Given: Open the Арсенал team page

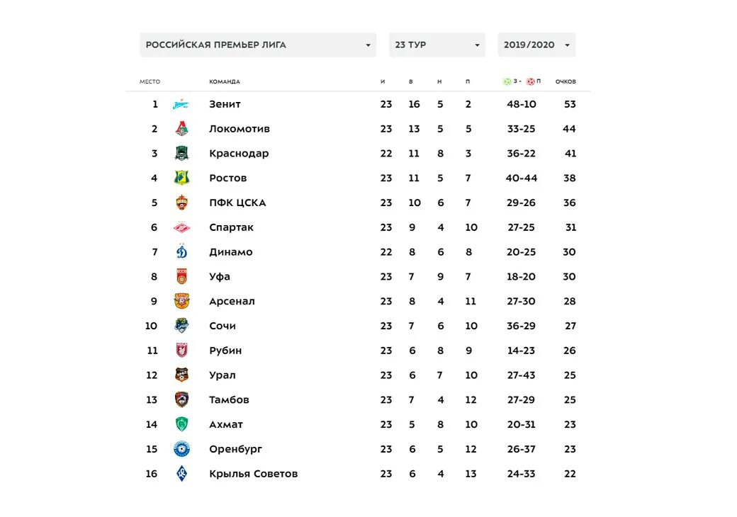Looking at the screenshot, I should pos(232,301).
